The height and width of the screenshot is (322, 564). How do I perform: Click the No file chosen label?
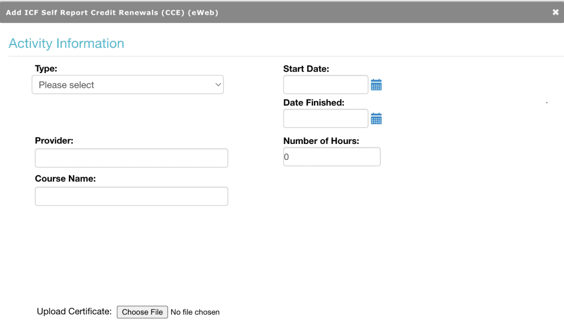click(195, 312)
